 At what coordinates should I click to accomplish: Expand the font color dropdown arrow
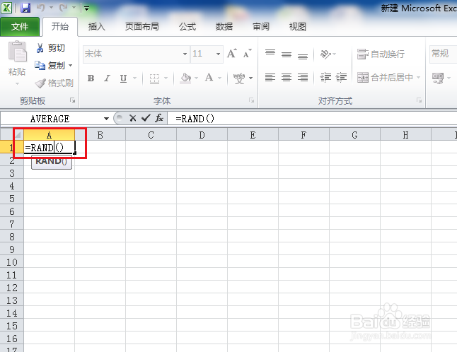coord(219,78)
